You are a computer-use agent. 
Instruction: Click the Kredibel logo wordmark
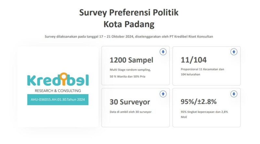click(x=58, y=80)
